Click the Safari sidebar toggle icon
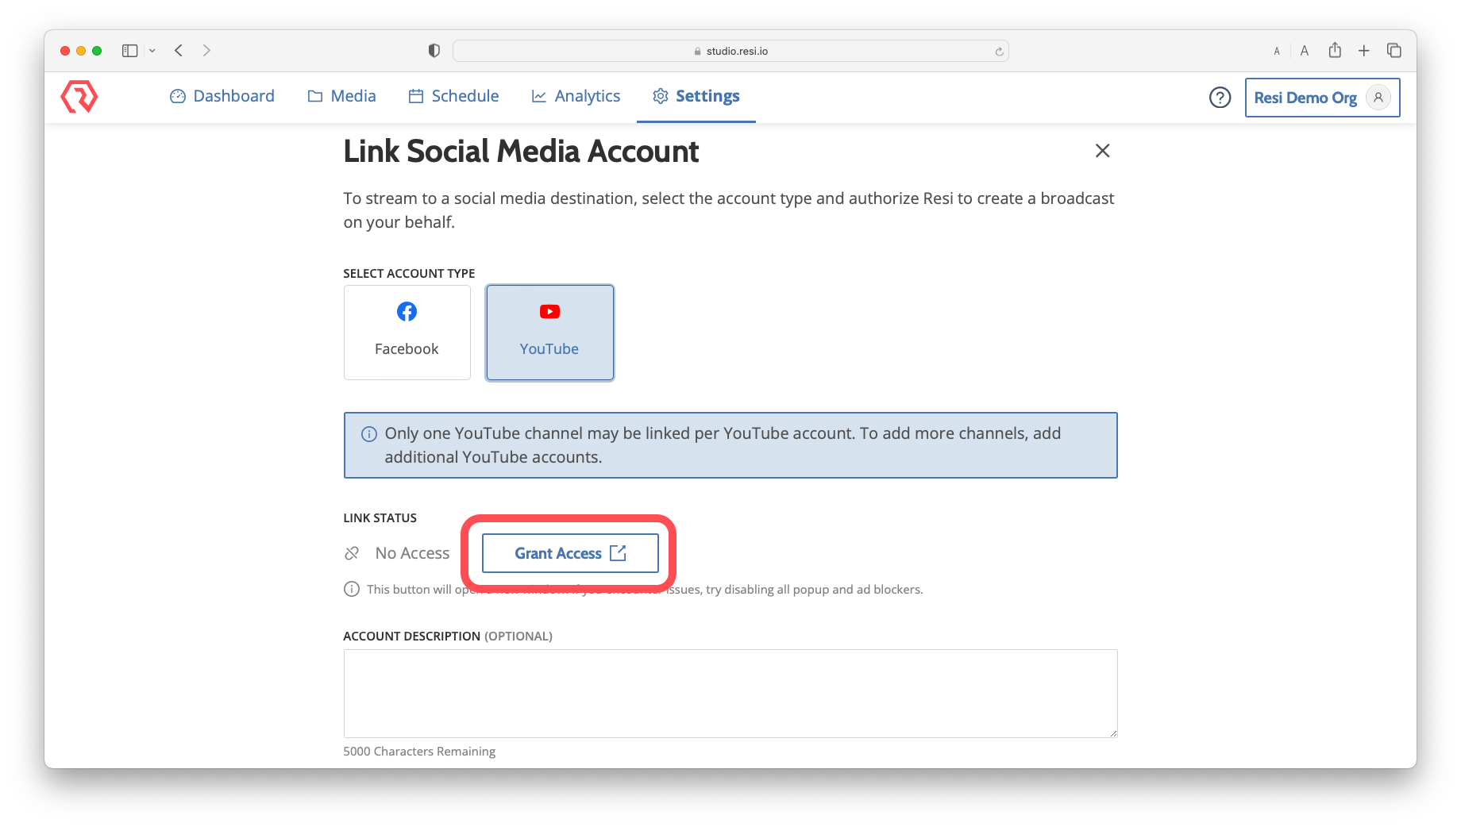 tap(130, 51)
